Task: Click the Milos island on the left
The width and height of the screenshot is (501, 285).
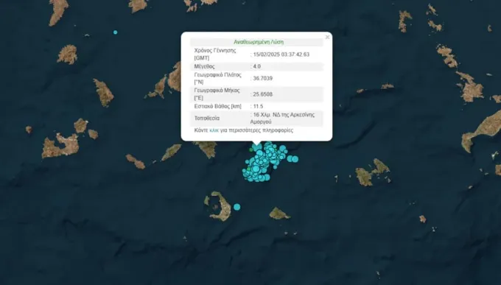Action: click(61, 147)
